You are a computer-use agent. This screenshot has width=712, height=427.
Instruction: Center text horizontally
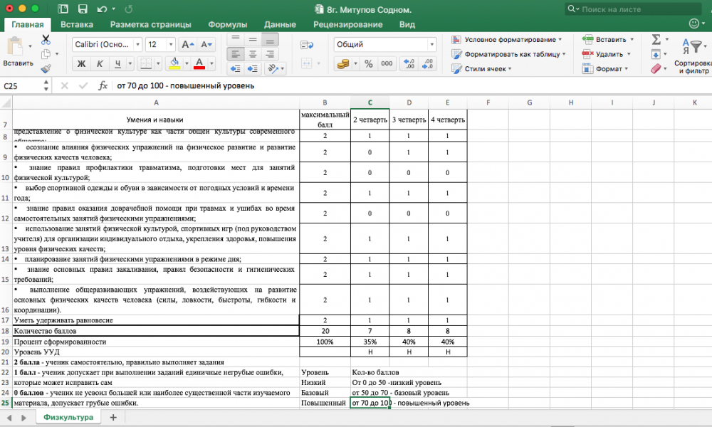point(253,55)
